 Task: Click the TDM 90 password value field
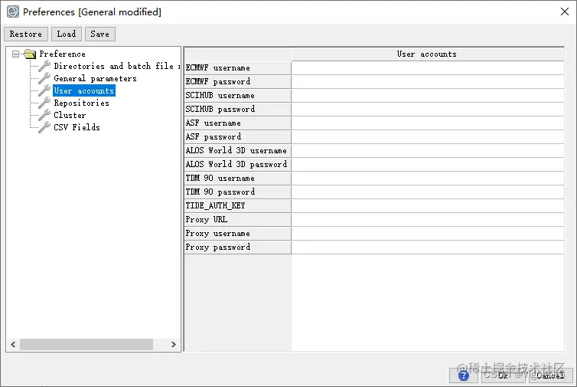tap(428, 192)
